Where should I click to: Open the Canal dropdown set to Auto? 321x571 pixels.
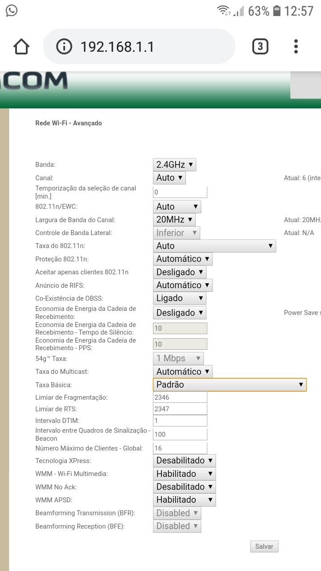tap(169, 178)
